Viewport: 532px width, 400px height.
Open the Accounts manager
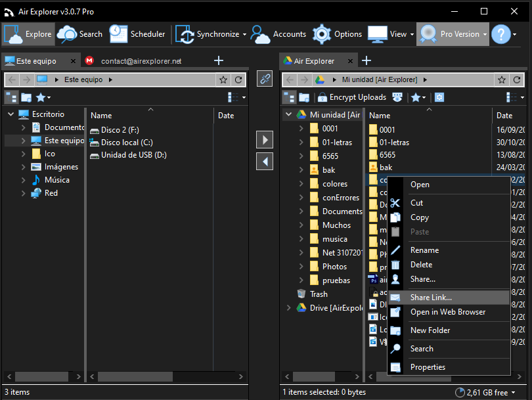click(x=278, y=34)
